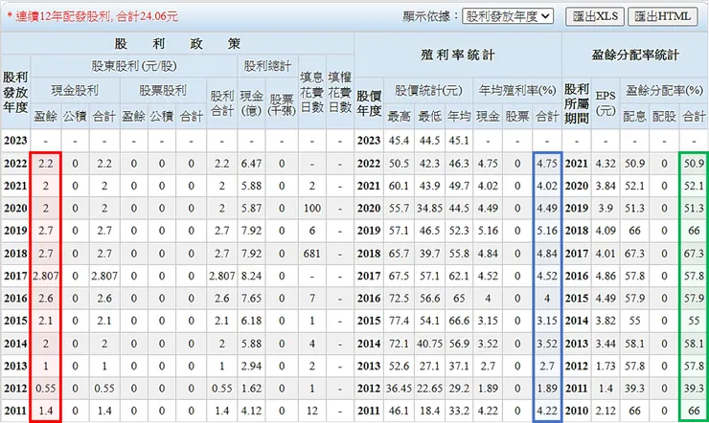Click the 最低 price column header
Viewport: 709px width, 423px height.
coord(429,117)
